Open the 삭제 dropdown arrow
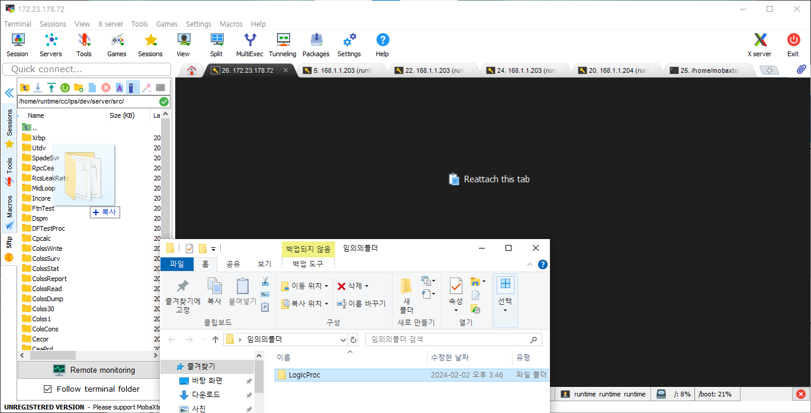The width and height of the screenshot is (811, 413). pos(366,286)
